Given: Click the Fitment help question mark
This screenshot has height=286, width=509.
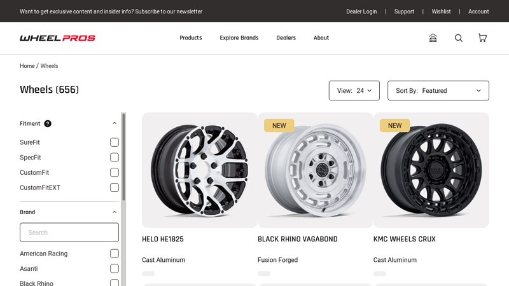Looking at the screenshot, I should pos(48,123).
